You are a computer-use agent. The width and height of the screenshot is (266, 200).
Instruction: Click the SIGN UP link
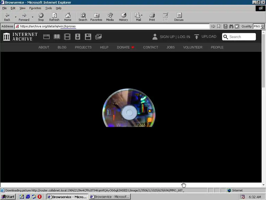(167, 37)
